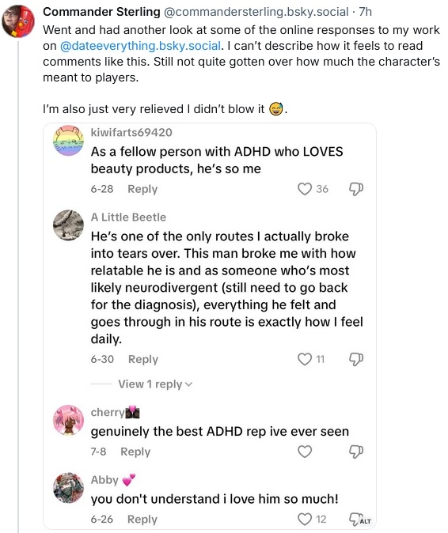Click the chevron next to View 1 reply
Screen dimensions: 448x533
[188, 384]
